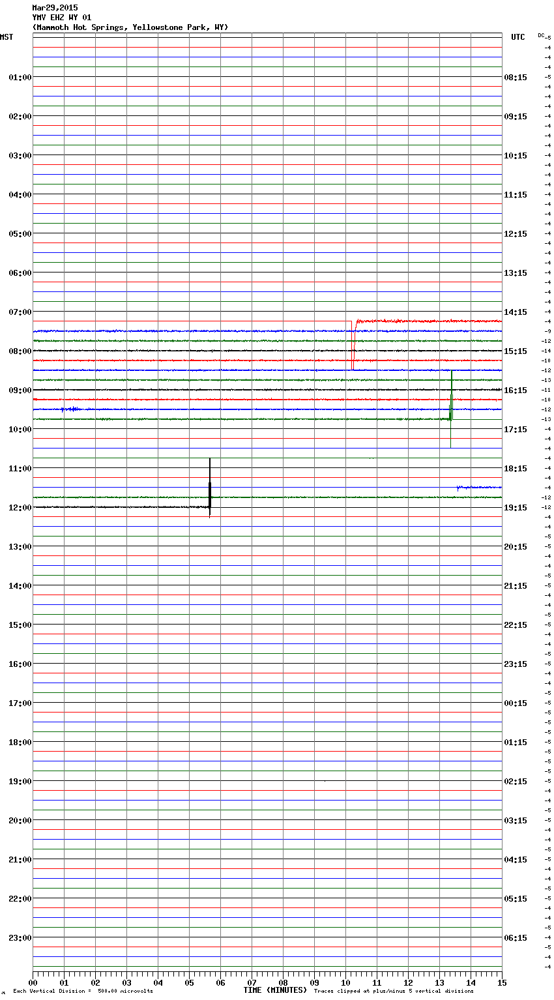Click the 00:15 UTC time label
The image size is (554, 1000).
516,703
